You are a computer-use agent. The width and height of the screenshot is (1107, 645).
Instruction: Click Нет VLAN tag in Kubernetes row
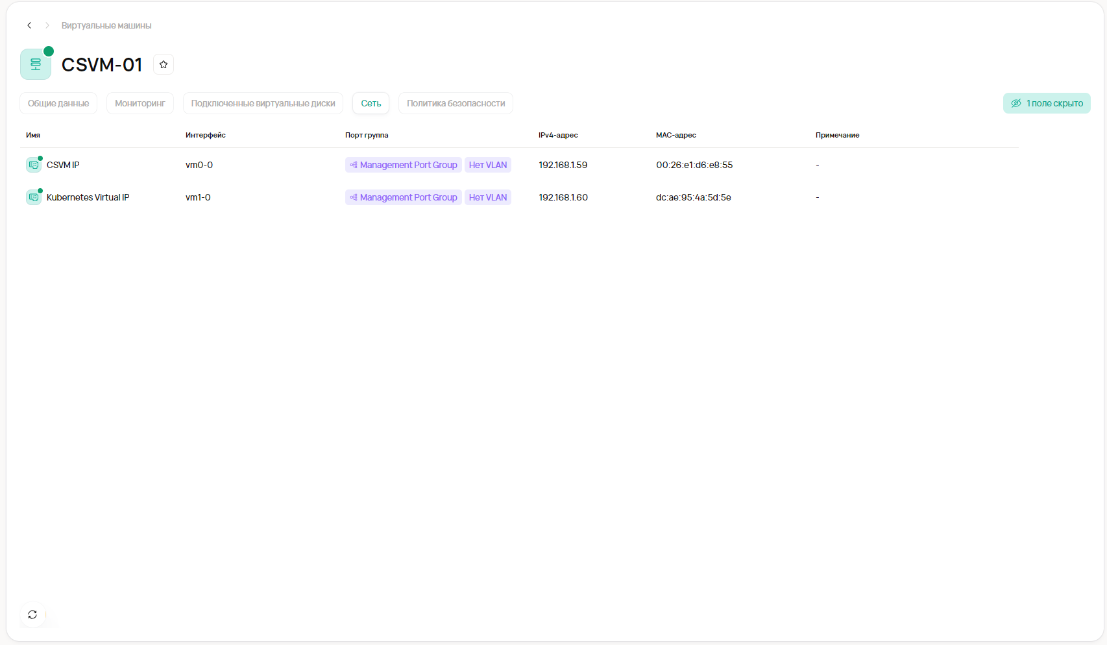[487, 197]
